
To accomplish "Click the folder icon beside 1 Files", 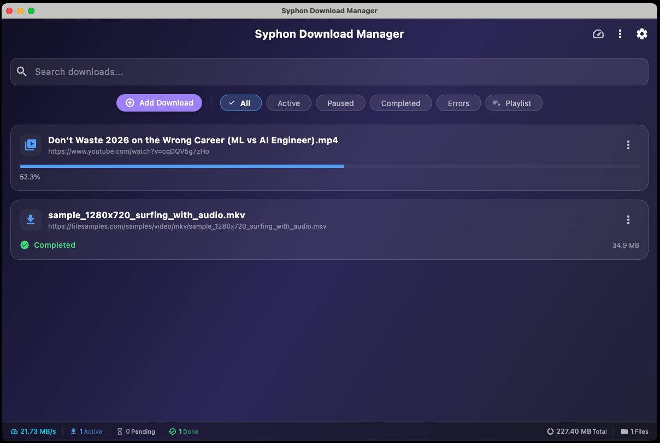I will [x=624, y=432].
